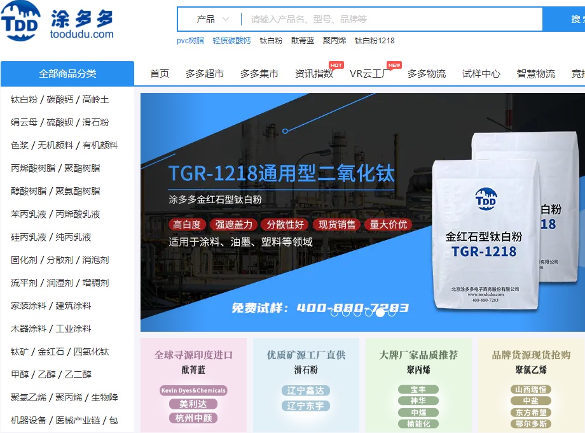The image size is (585, 433).
Task: Go to the 首页 nav tab
Action: (x=160, y=74)
